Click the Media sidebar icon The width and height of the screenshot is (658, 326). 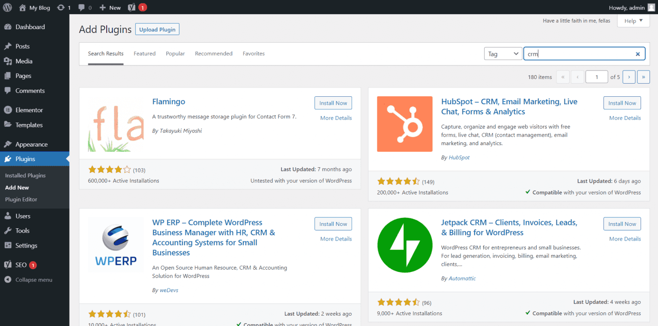8,61
